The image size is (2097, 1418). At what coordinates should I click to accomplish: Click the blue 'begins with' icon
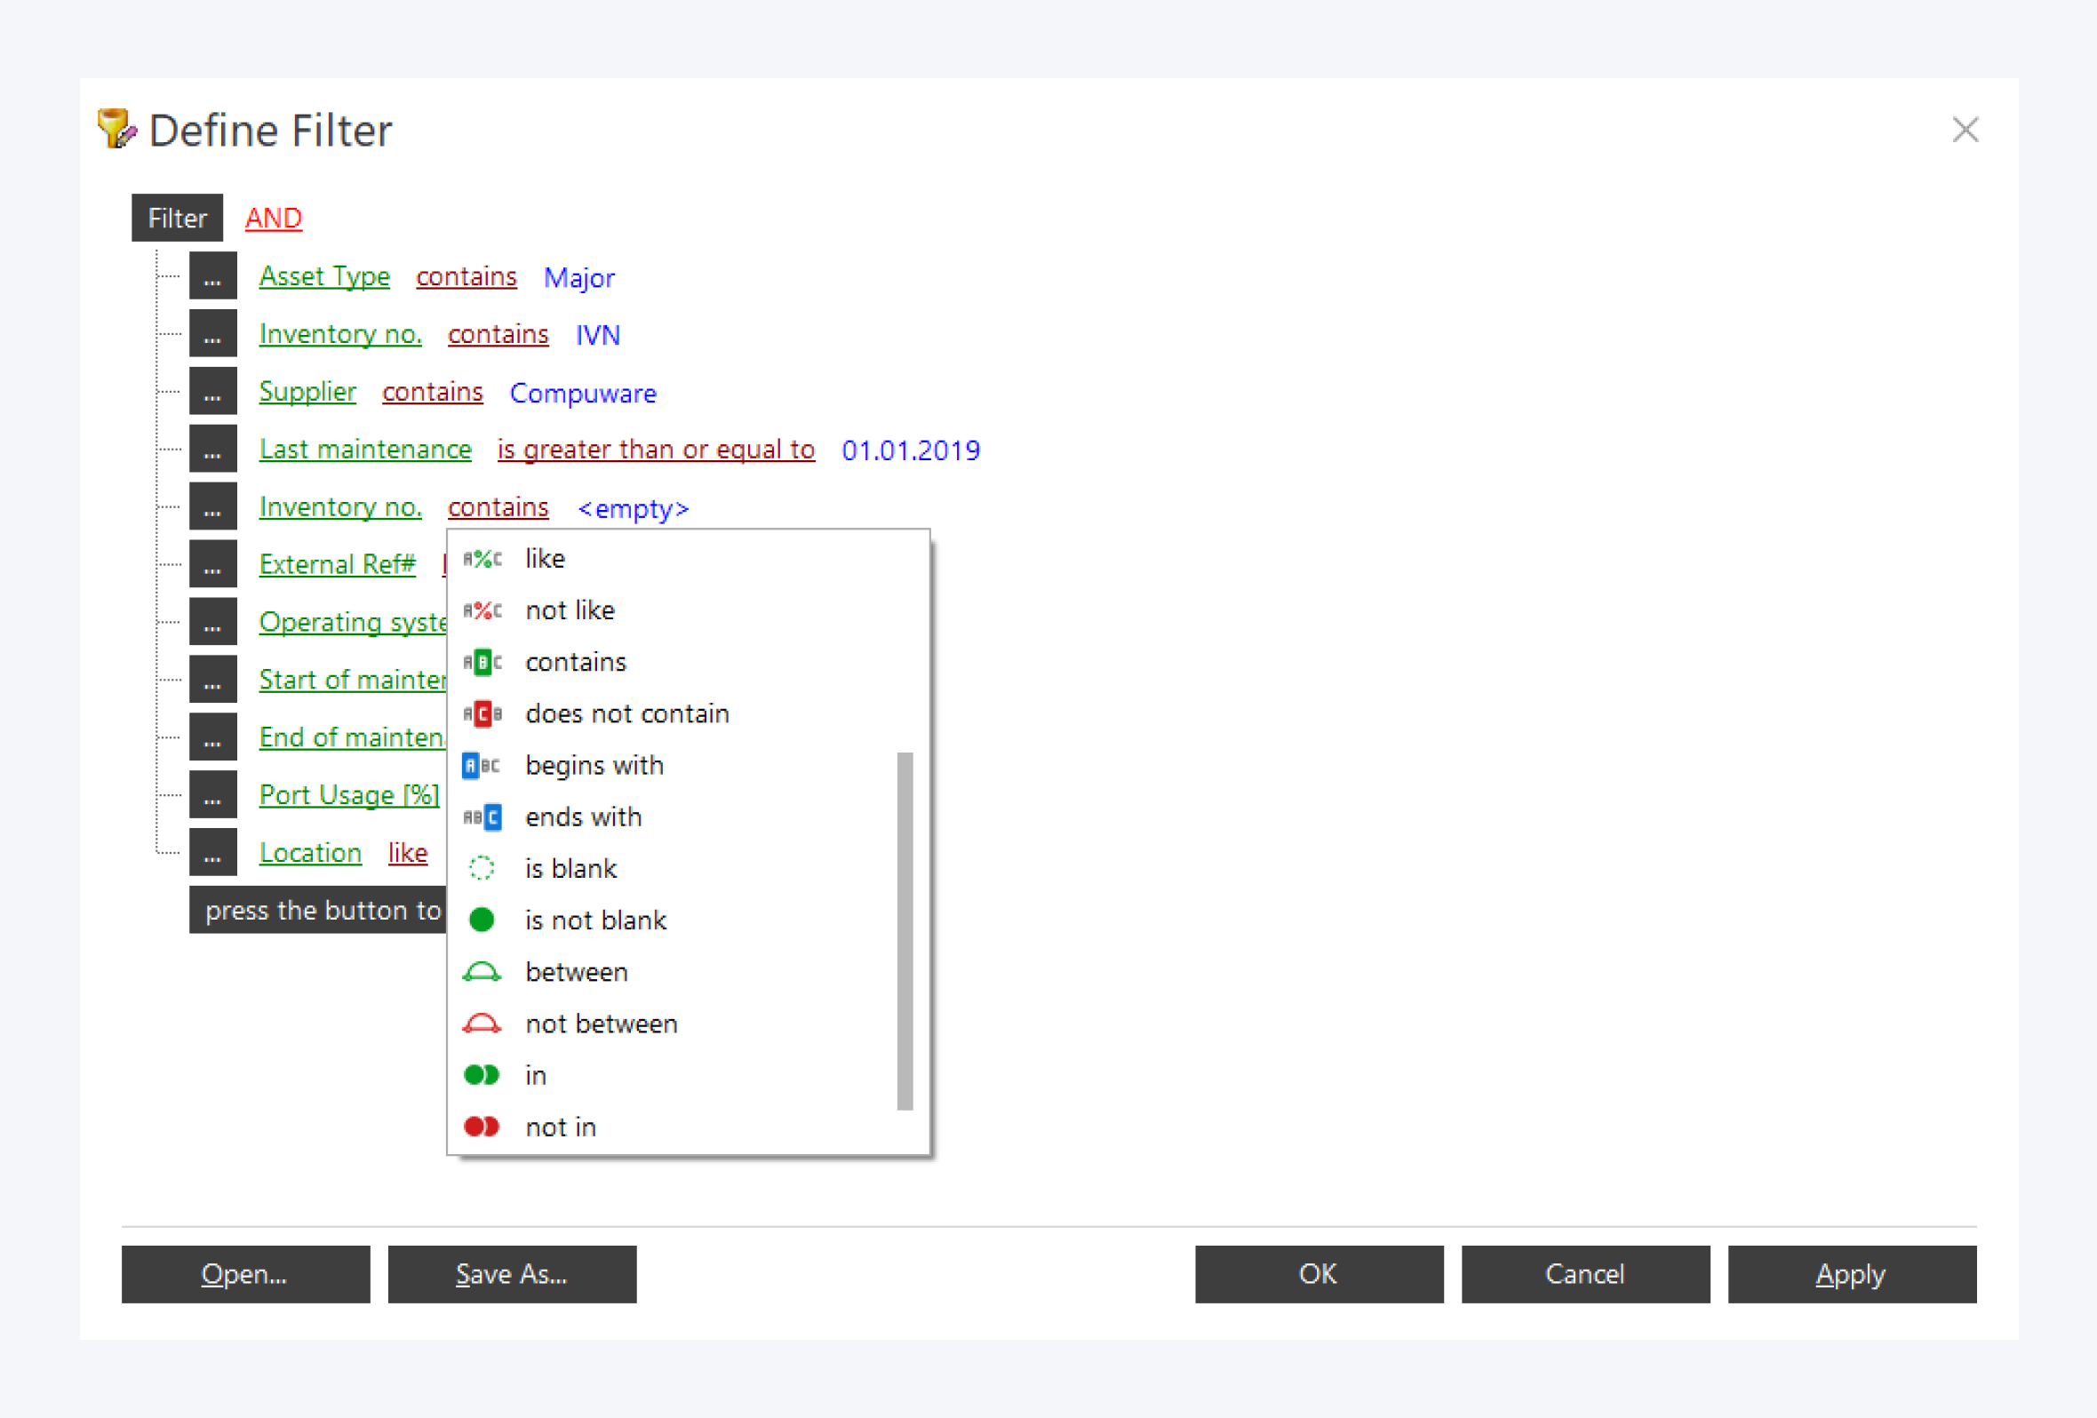[x=482, y=766]
